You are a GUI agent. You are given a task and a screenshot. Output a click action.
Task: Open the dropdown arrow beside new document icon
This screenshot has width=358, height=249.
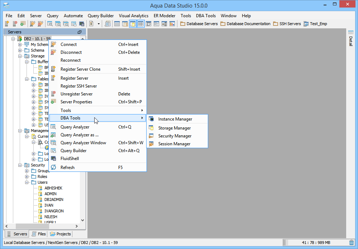coord(99,24)
